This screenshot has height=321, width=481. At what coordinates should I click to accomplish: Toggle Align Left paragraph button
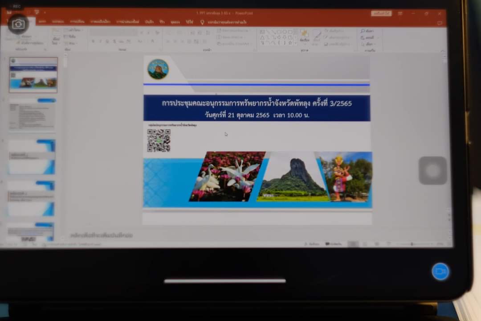(x=168, y=41)
